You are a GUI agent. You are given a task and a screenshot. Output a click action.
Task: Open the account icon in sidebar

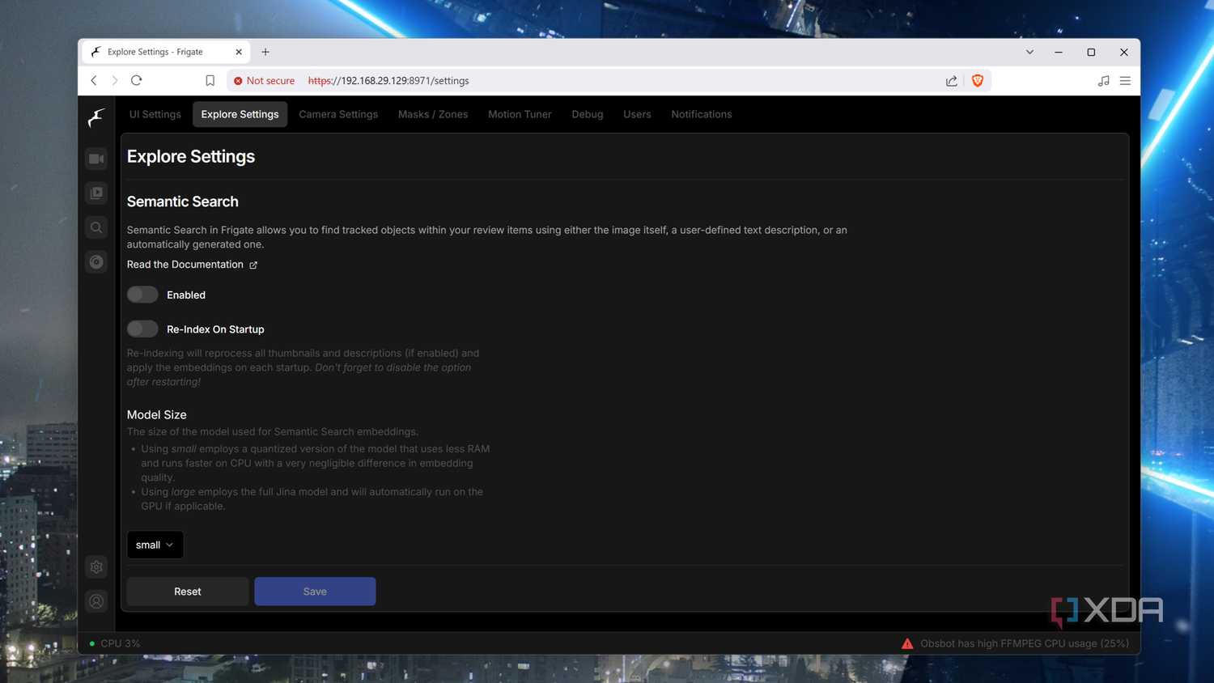pos(96,601)
